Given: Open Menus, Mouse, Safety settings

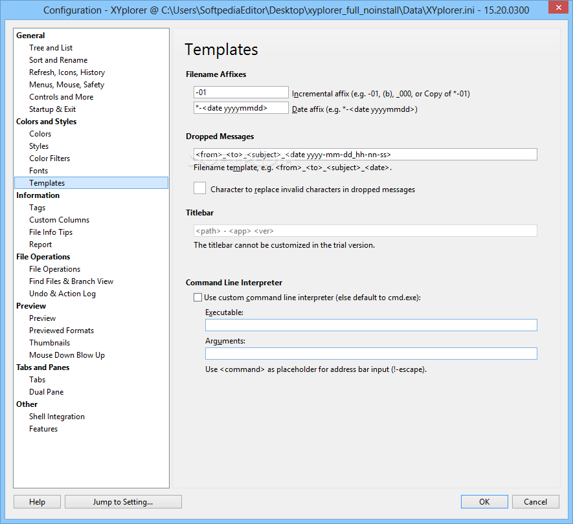Looking at the screenshot, I should [67, 85].
